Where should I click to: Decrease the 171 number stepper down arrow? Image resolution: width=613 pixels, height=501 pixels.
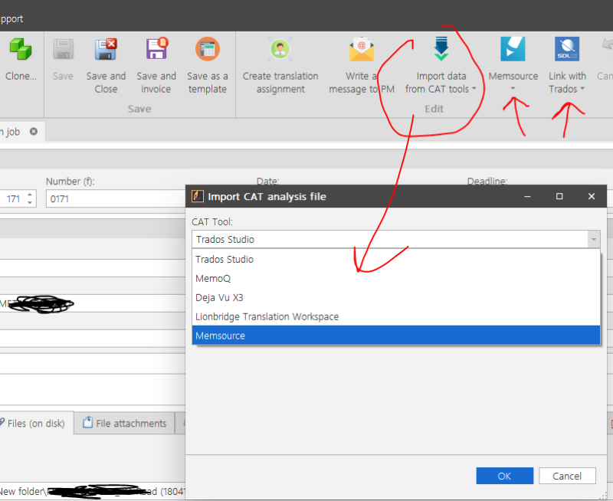click(x=30, y=203)
